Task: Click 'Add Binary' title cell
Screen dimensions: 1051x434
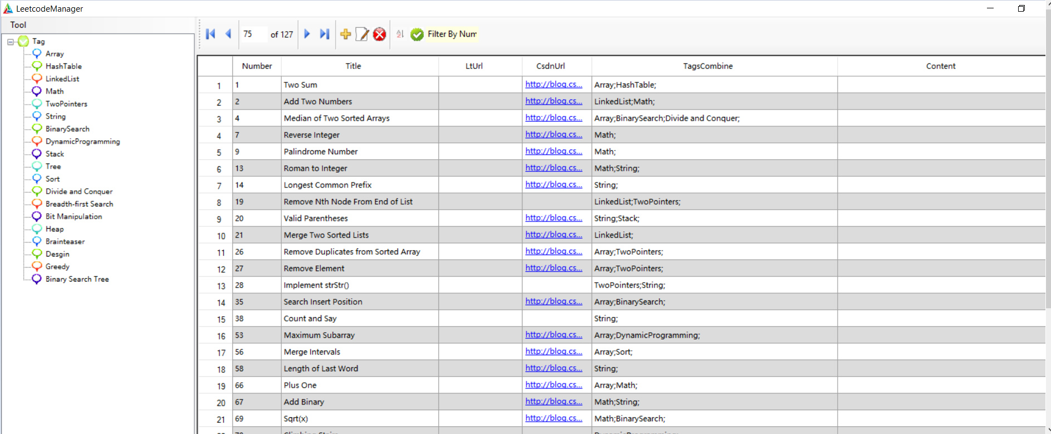Action: (360, 402)
